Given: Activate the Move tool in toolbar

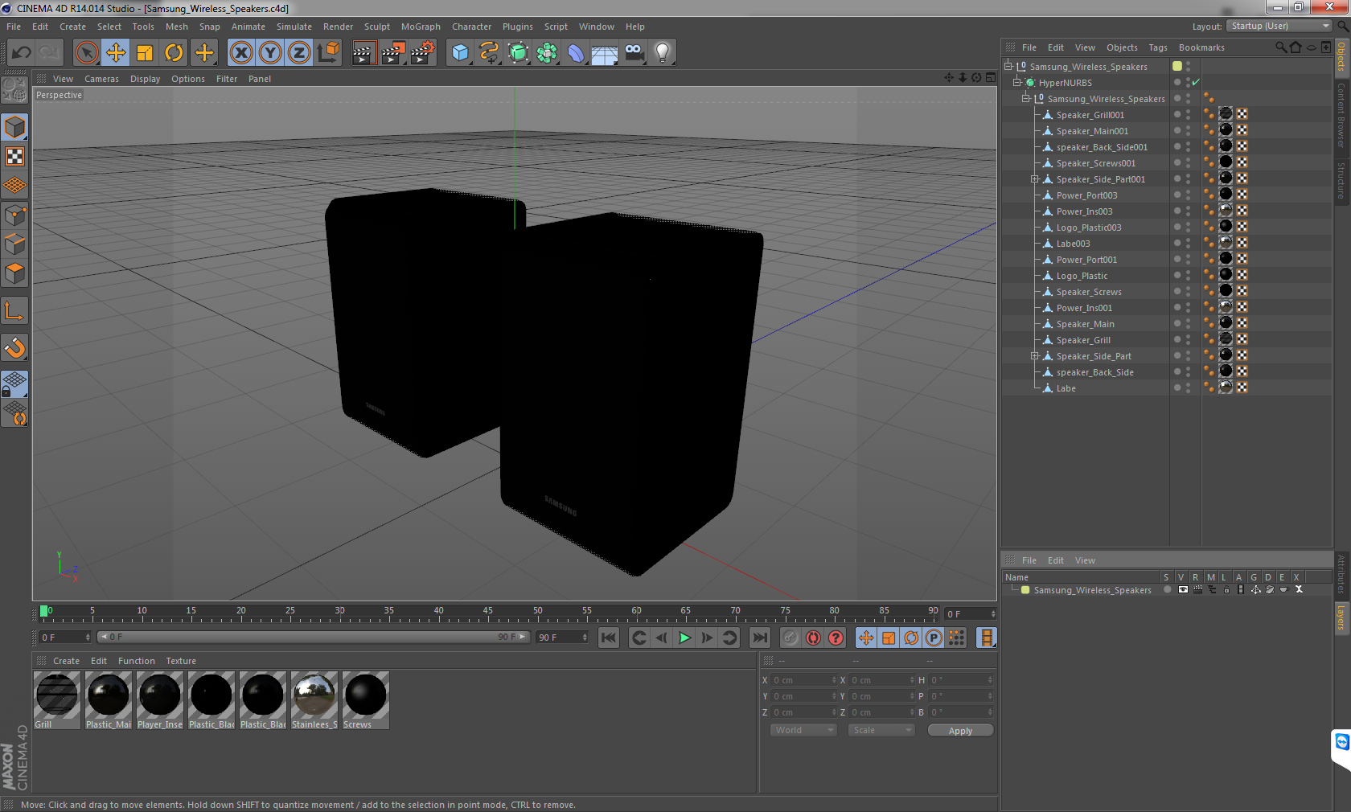Looking at the screenshot, I should pyautogui.click(x=116, y=53).
